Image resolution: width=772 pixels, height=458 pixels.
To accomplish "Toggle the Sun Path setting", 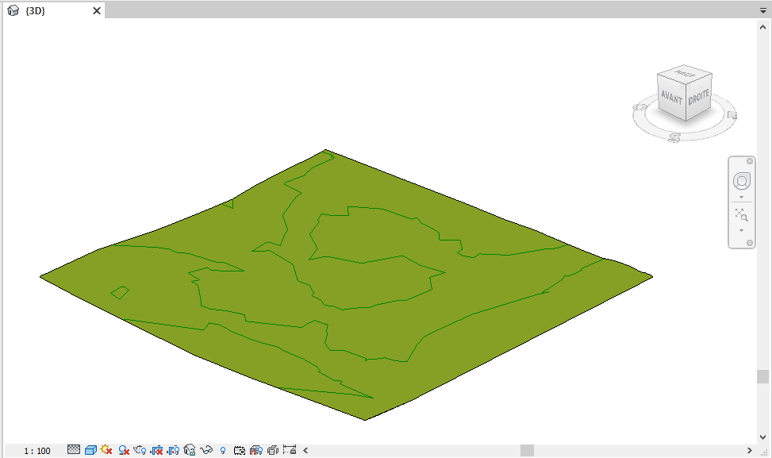I will 107,450.
